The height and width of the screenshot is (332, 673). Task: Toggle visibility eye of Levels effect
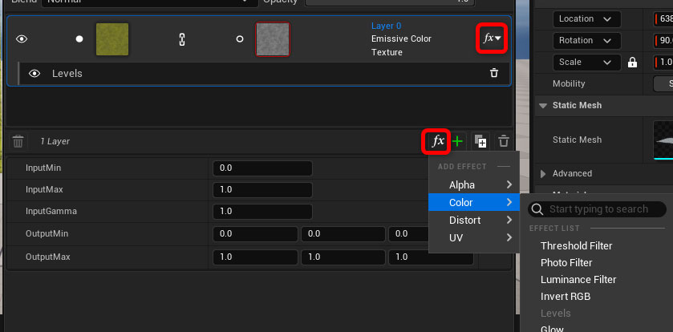(x=34, y=73)
